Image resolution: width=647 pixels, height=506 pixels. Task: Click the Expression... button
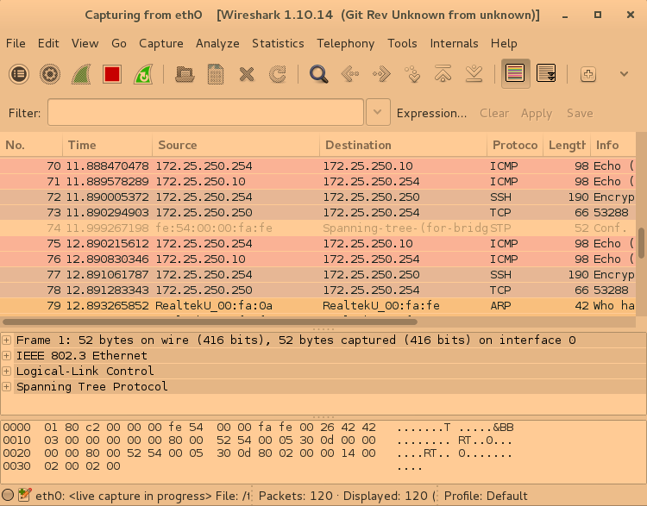pos(431,113)
